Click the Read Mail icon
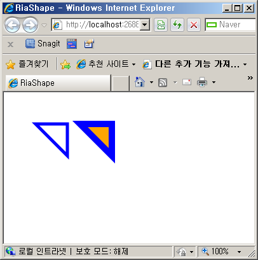Screen dimensions: 258x260 point(187,82)
